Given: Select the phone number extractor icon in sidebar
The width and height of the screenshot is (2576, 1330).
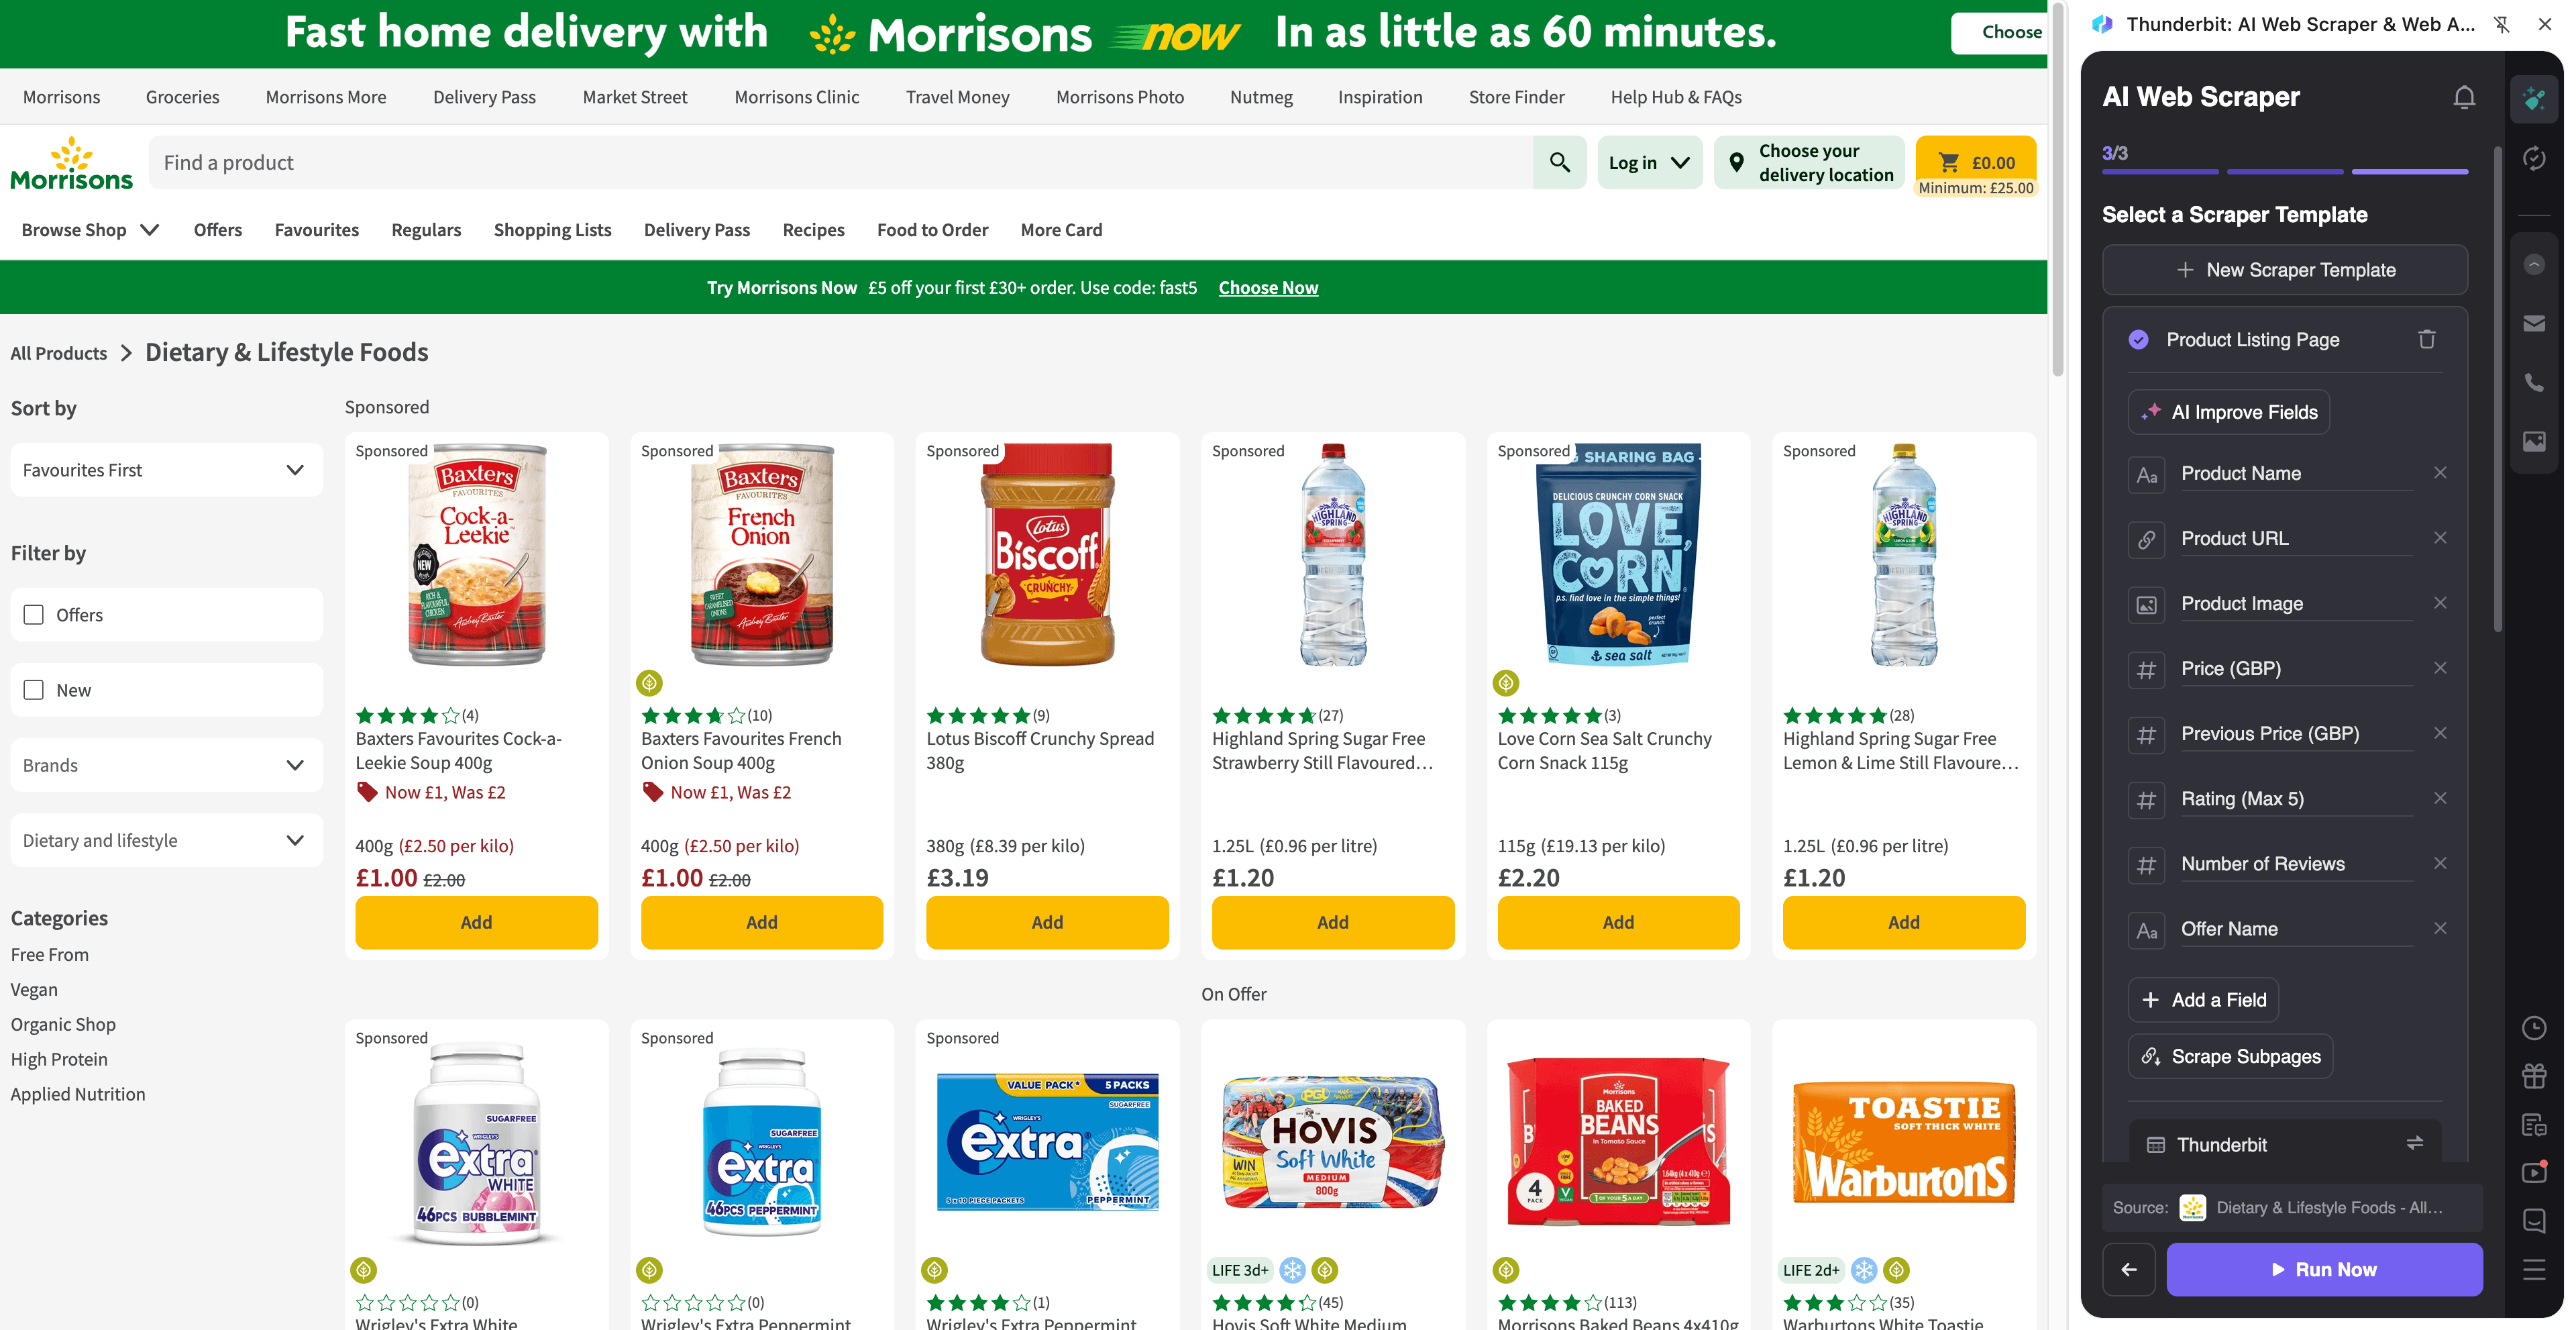Looking at the screenshot, I should pyautogui.click(x=2534, y=381).
